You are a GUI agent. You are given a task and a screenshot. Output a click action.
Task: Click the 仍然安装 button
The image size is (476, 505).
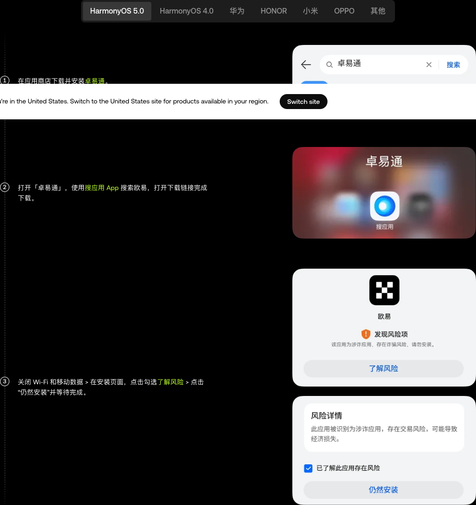(383, 490)
